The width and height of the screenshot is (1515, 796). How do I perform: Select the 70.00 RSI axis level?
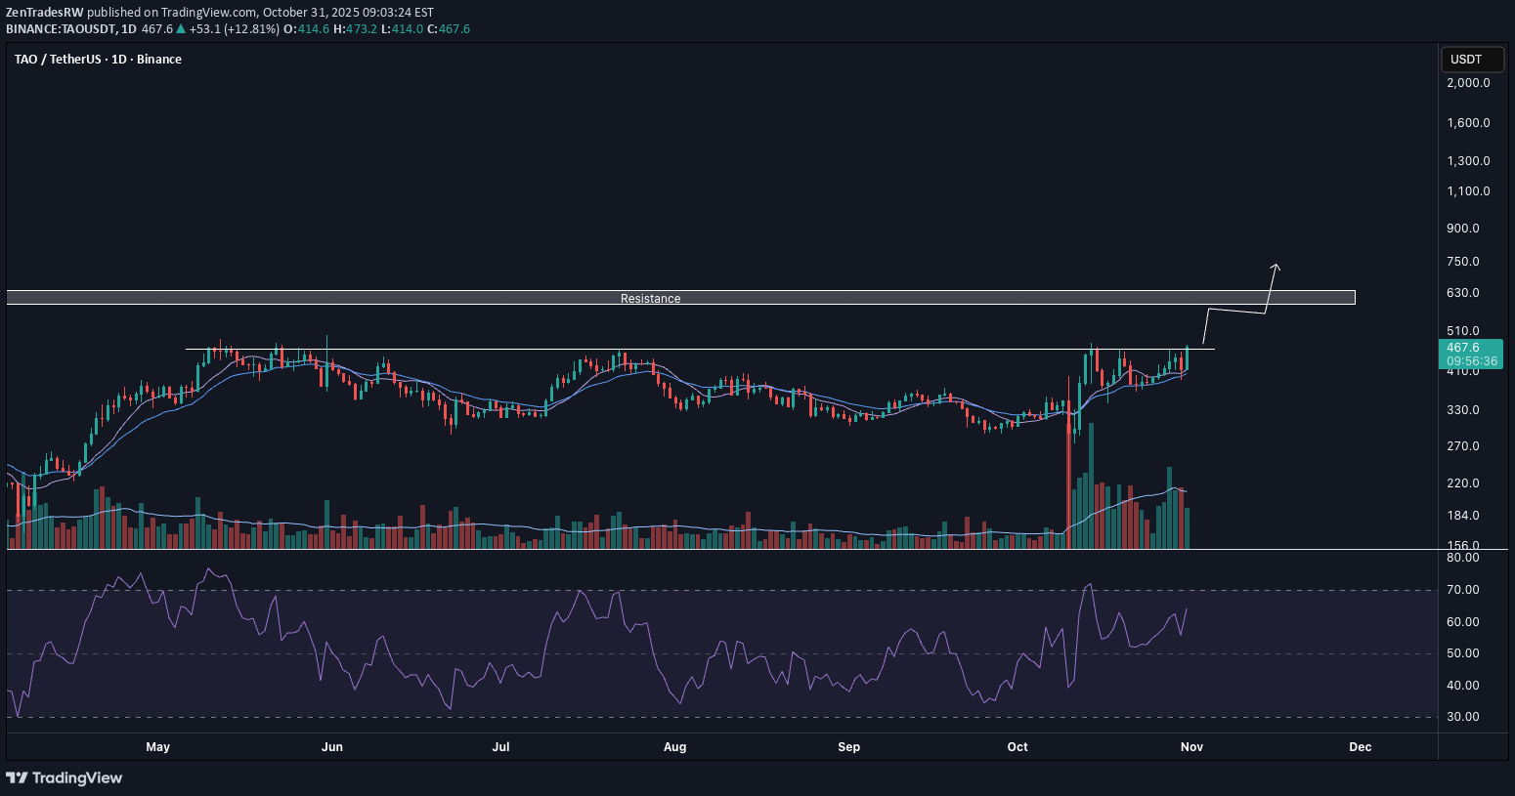[1462, 590]
